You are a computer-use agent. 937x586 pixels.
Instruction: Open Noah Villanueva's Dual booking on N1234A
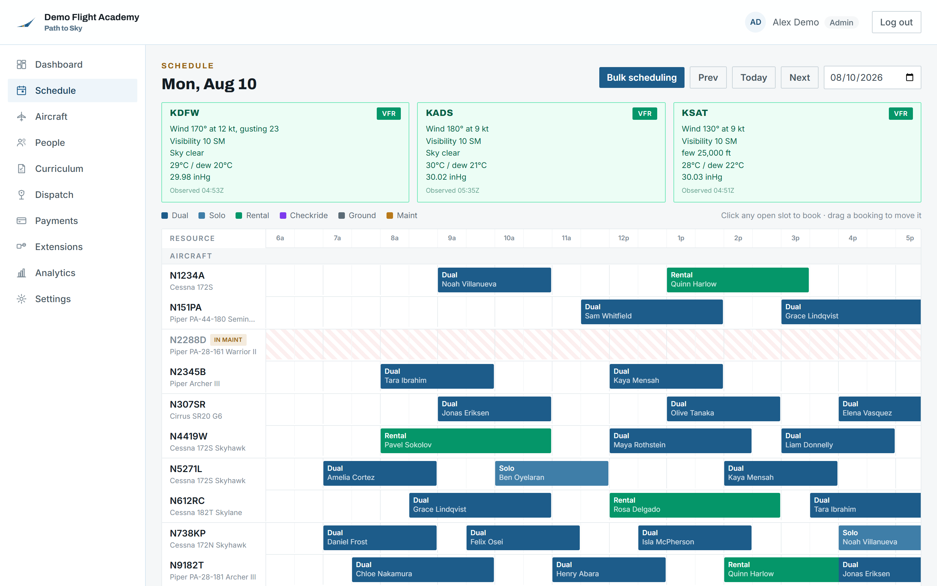[x=494, y=279]
